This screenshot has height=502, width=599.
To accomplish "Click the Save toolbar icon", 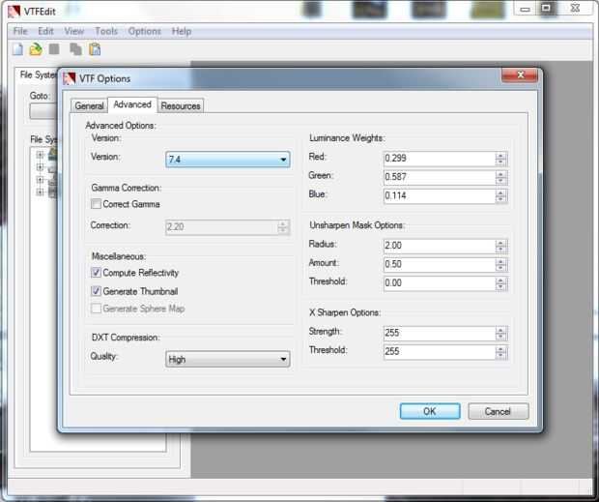I will point(54,49).
